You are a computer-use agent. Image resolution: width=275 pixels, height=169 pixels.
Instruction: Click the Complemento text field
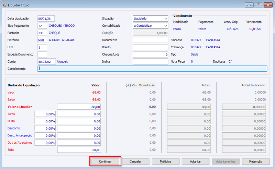pos(152,69)
